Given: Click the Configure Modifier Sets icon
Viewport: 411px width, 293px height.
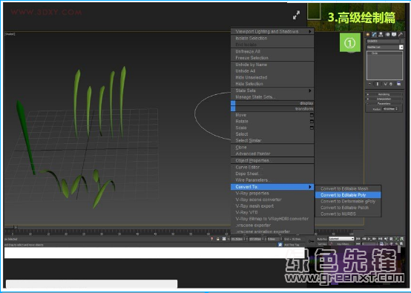Looking at the screenshot, I should pyautogui.click(x=398, y=84).
